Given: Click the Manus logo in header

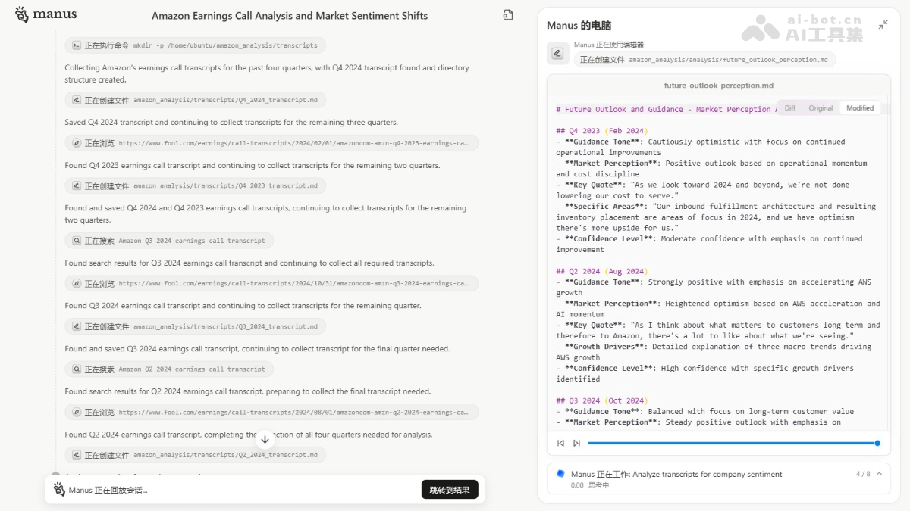Looking at the screenshot, I should click(x=46, y=14).
